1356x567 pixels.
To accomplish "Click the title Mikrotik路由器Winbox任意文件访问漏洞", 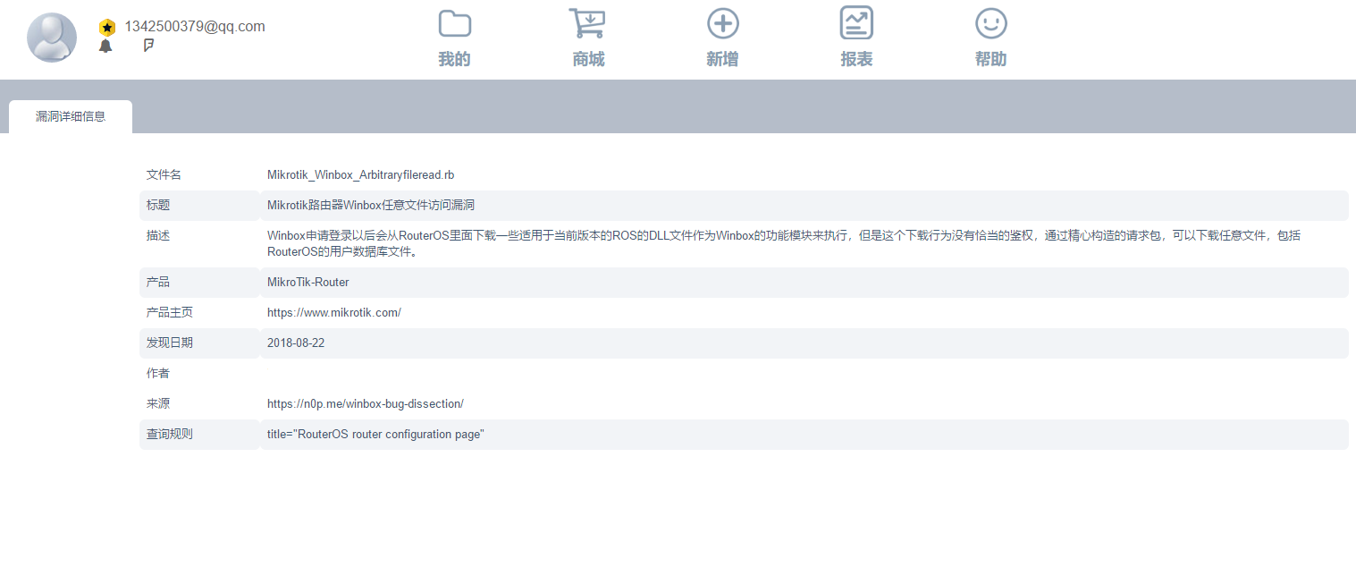I will coord(371,206).
